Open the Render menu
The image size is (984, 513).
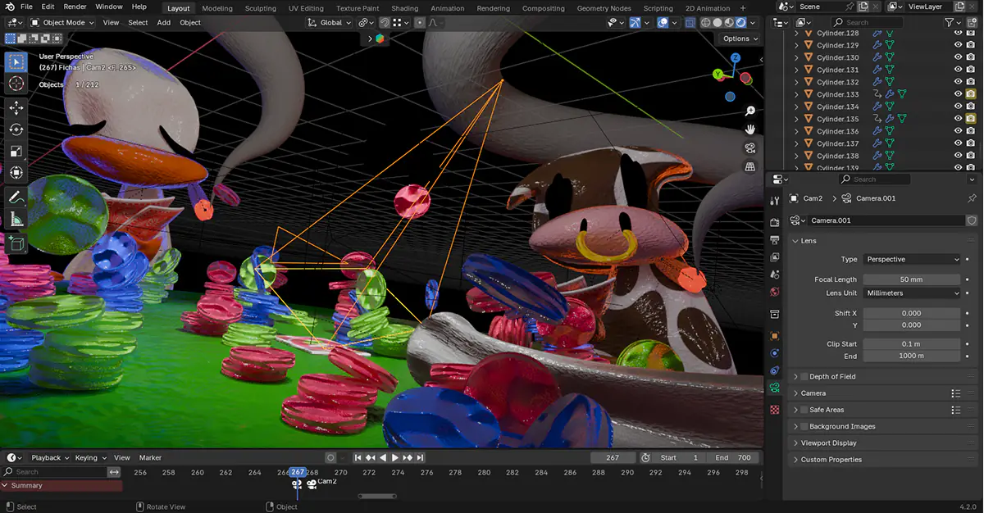coord(75,7)
